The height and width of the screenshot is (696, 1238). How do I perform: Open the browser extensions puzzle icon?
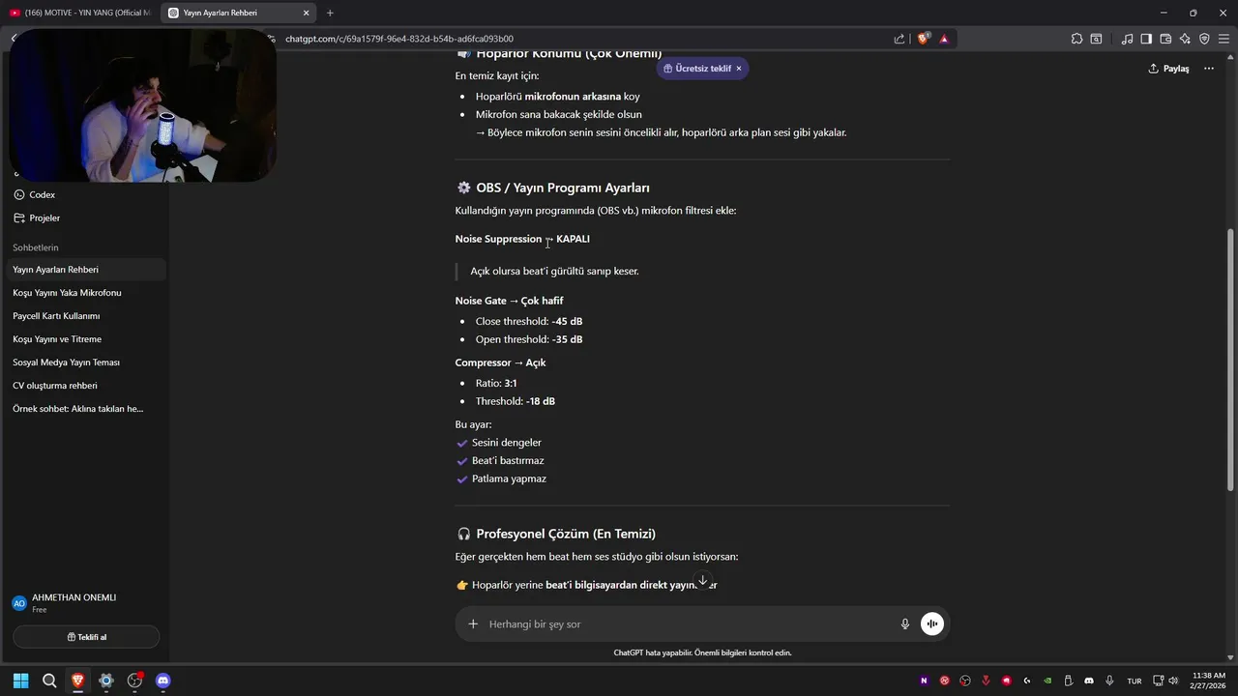[1076, 39]
